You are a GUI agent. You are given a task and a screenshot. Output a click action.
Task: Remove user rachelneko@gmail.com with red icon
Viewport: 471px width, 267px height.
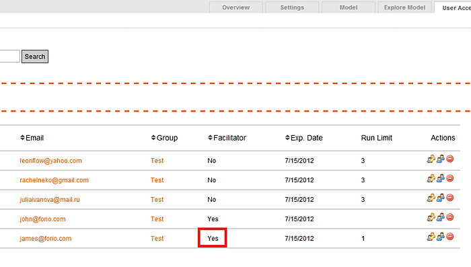pos(449,178)
